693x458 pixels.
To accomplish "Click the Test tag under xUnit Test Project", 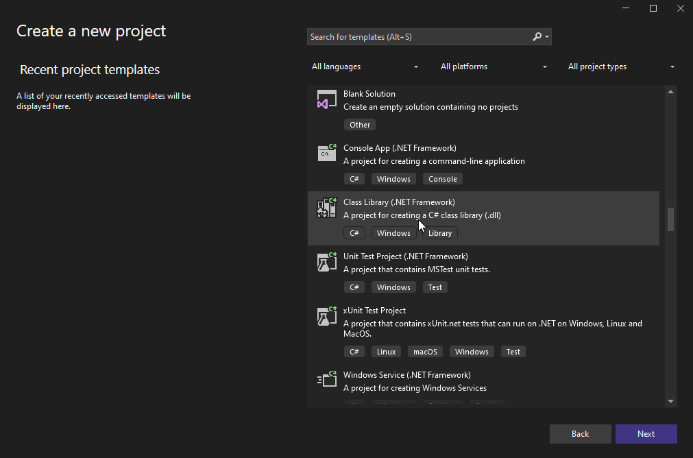I will coord(513,352).
